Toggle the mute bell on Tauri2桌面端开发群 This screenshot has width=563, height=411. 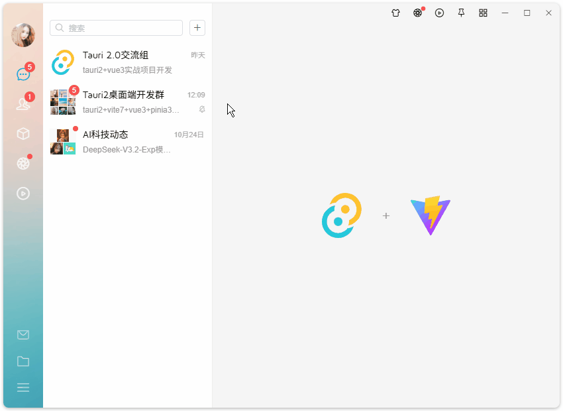[201, 109]
